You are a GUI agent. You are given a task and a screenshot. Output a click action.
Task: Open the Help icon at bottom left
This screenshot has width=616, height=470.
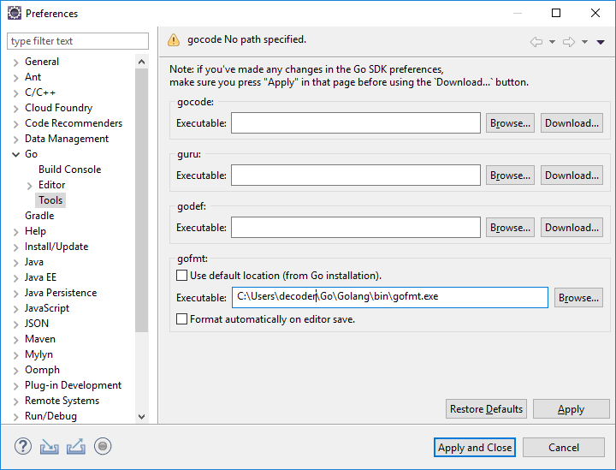pyautogui.click(x=23, y=446)
